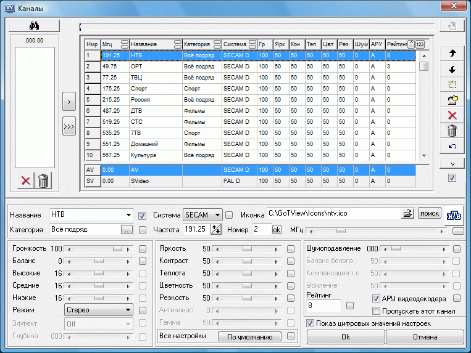Click the Иконка path input field
The image size is (471, 353).
tap(335, 213)
